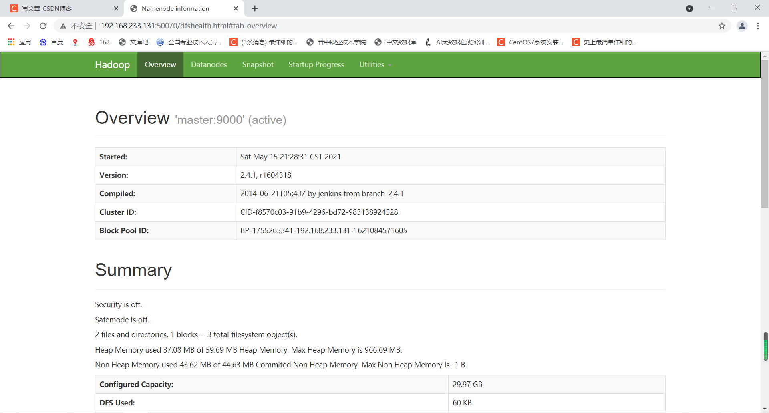Screen dimensions: 769x413
Task: Click the bookmark star in the address bar
Action: (722, 26)
